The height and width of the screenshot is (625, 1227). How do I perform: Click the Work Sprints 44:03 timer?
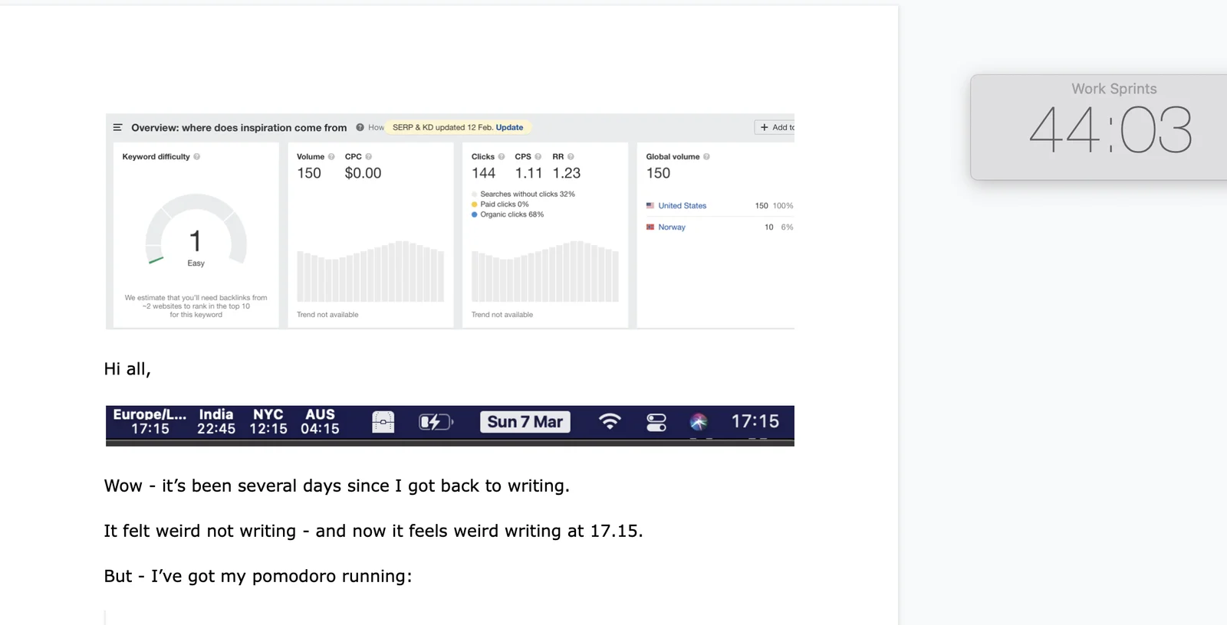1110,130
